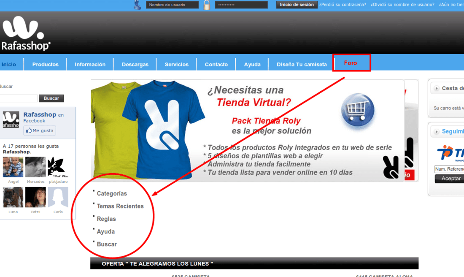
Task: Open the Temas Recientes forum link
Action: (x=120, y=206)
